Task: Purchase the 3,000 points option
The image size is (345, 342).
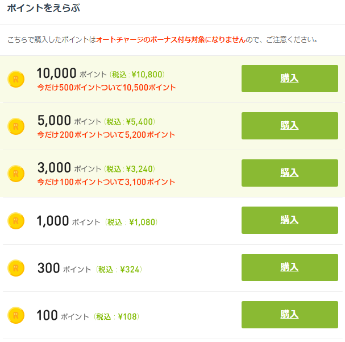Action: [x=289, y=173]
